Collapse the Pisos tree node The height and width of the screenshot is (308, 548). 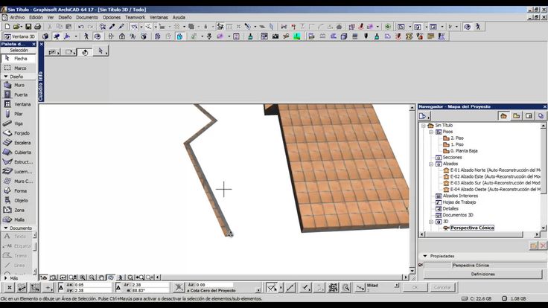point(431,132)
